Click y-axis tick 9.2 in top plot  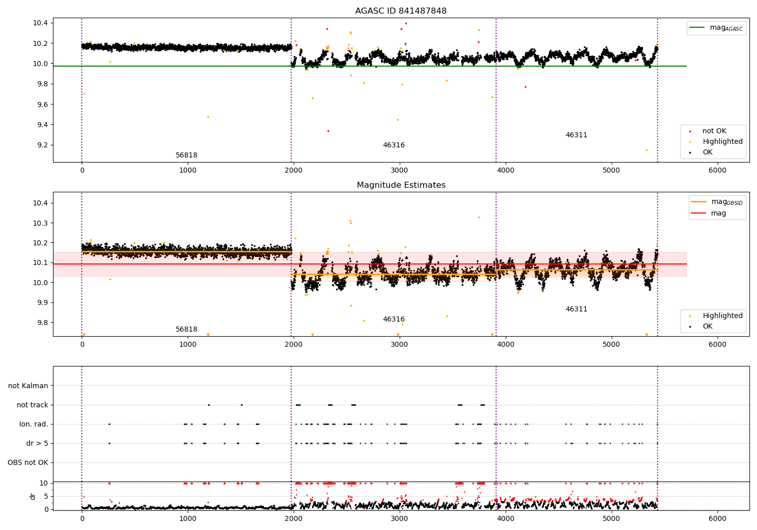pos(42,145)
